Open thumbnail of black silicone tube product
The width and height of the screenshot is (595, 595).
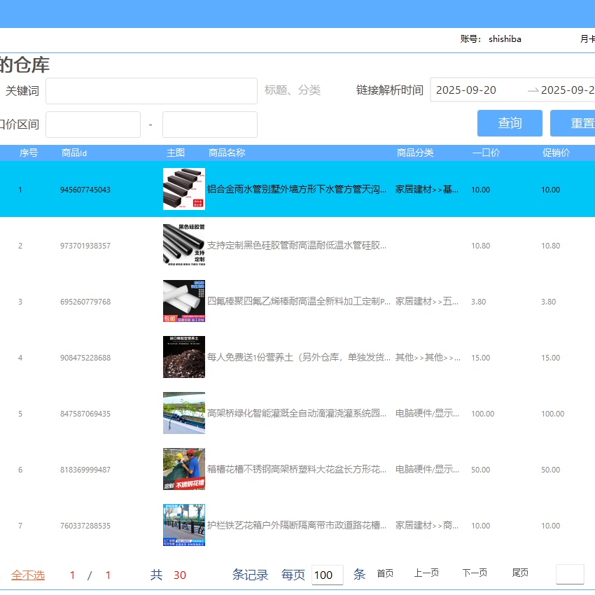[x=183, y=245]
